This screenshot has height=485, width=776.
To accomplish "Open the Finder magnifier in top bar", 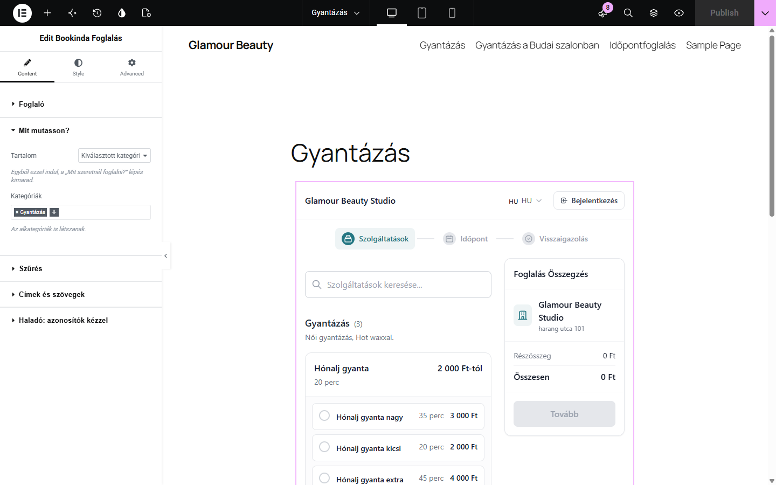I will click(628, 13).
